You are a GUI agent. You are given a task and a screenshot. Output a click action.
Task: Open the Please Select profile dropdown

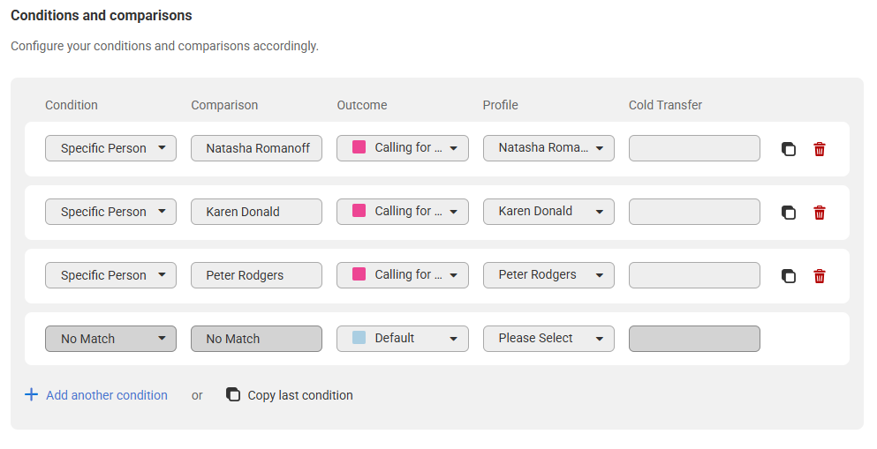548,339
